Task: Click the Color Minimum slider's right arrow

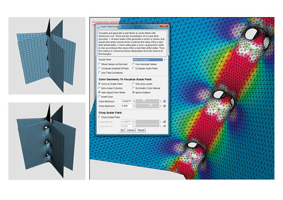Action: coord(161,101)
